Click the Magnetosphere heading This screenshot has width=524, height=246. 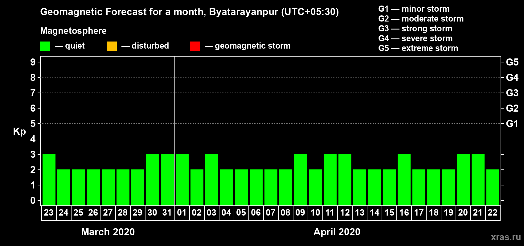pyautogui.click(x=73, y=31)
